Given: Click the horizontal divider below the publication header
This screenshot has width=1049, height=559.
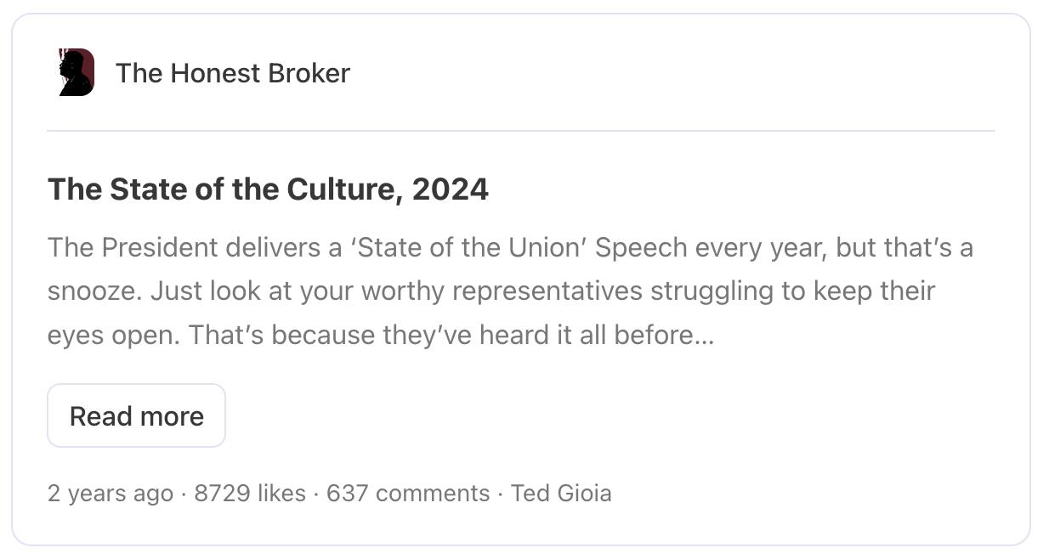Looking at the screenshot, I should (520, 131).
